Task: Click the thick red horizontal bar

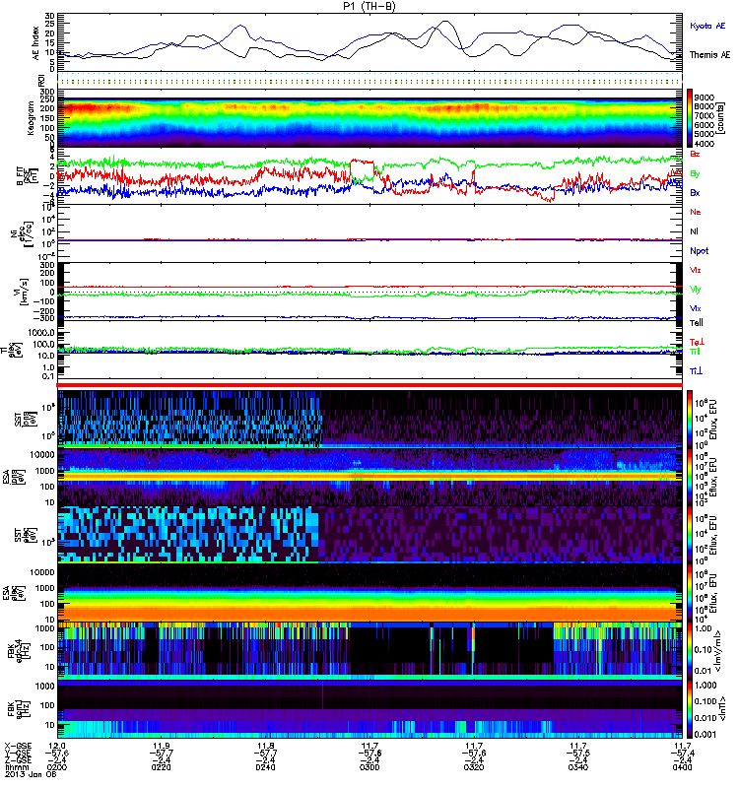Action: click(x=369, y=385)
